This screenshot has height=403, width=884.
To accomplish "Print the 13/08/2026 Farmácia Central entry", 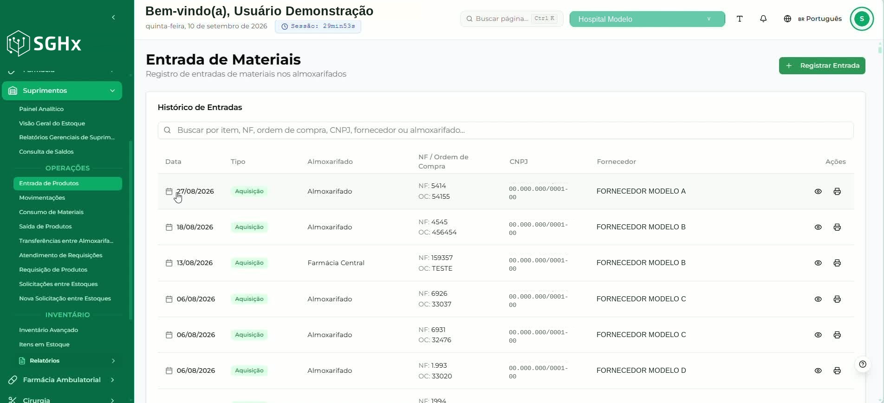I will click(837, 263).
